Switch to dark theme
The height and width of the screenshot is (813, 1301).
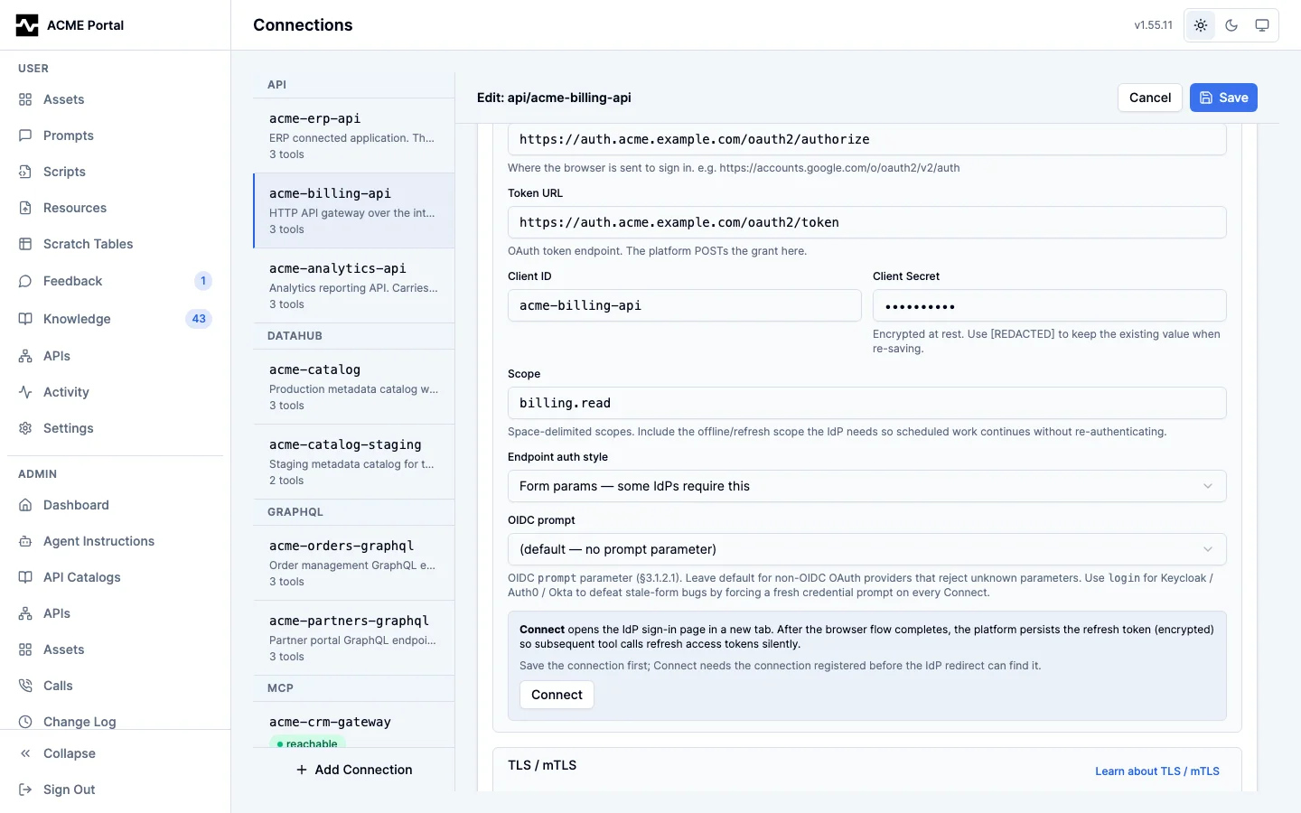pos(1231,25)
